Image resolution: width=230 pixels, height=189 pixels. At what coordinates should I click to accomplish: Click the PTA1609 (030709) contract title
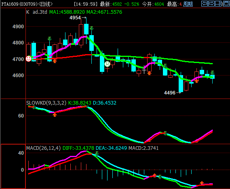[x=19, y=4]
